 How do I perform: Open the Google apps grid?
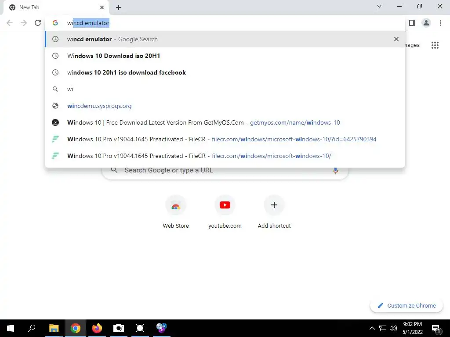click(435, 45)
